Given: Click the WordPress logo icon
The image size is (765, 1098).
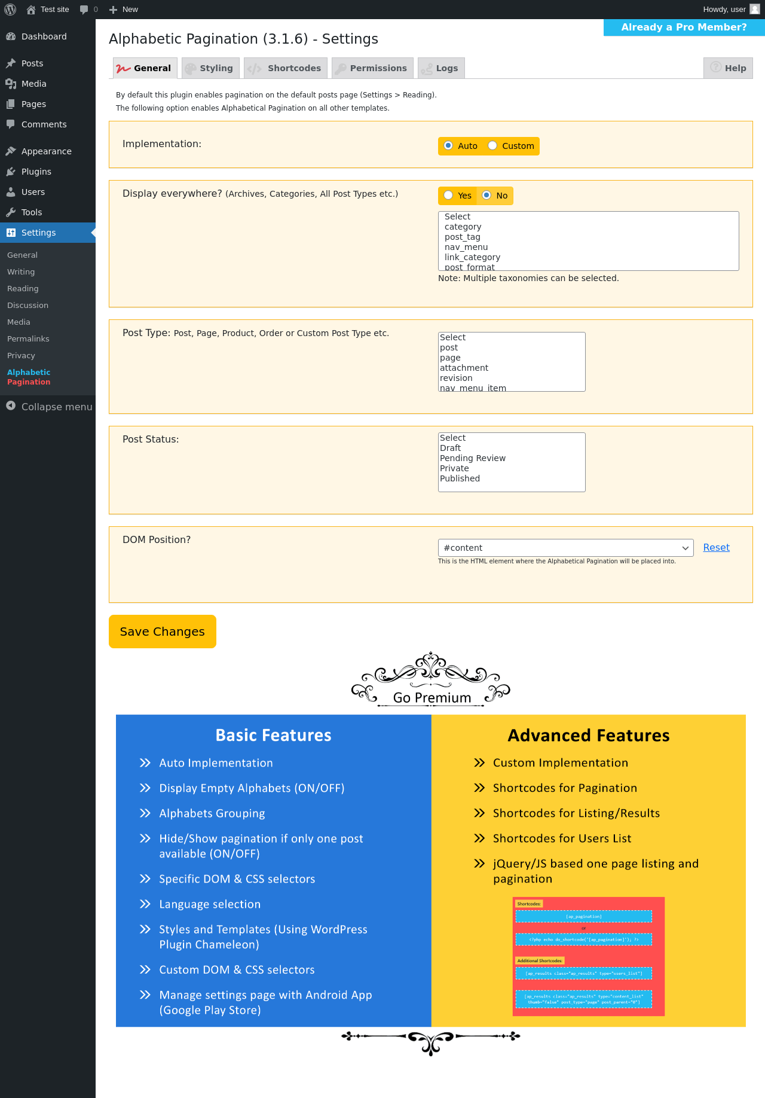Looking at the screenshot, I should pyautogui.click(x=10, y=10).
